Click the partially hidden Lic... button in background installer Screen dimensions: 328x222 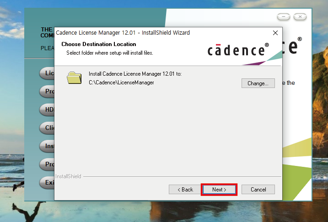click(x=47, y=73)
